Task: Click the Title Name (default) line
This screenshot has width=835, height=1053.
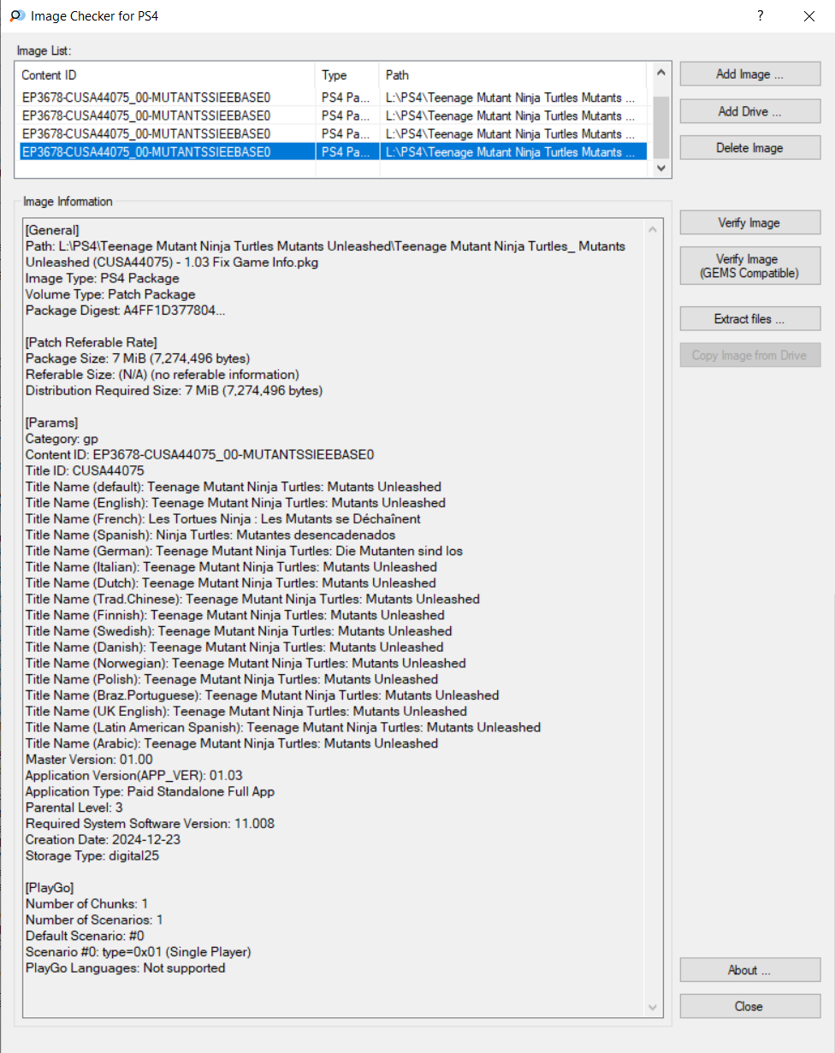Action: pyautogui.click(x=234, y=487)
